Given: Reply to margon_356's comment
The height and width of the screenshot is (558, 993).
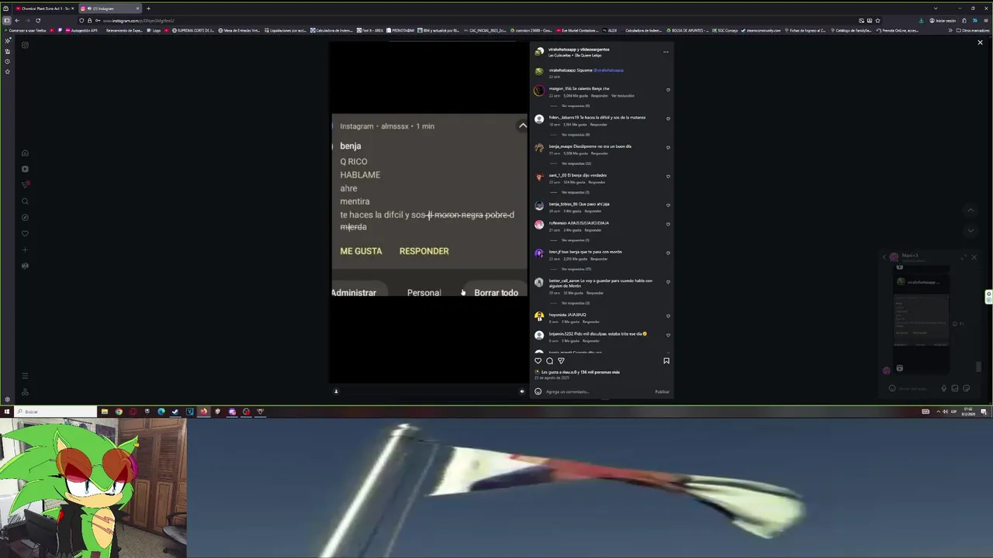Looking at the screenshot, I should [x=600, y=96].
